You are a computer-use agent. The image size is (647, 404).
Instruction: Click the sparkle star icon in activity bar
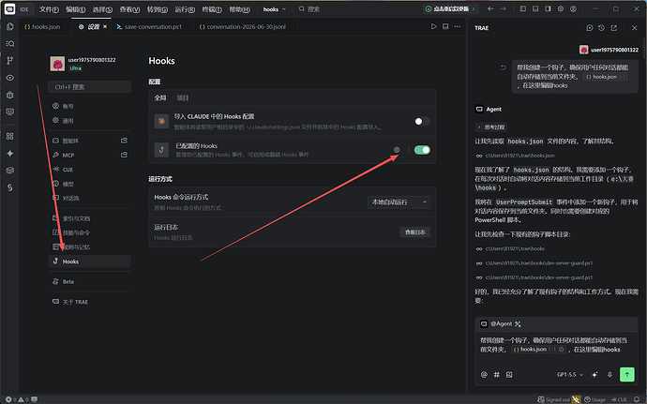pyautogui.click(x=10, y=154)
